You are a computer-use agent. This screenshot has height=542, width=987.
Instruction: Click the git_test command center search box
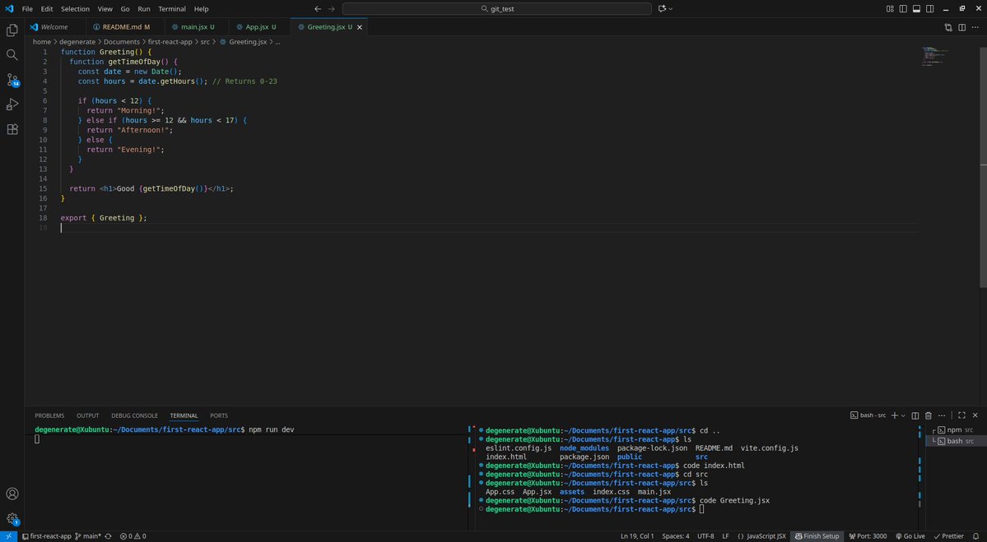496,9
